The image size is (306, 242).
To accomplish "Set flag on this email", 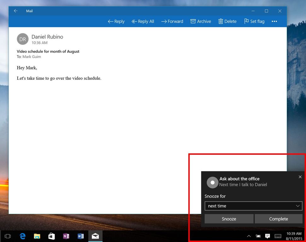I will (x=254, y=21).
